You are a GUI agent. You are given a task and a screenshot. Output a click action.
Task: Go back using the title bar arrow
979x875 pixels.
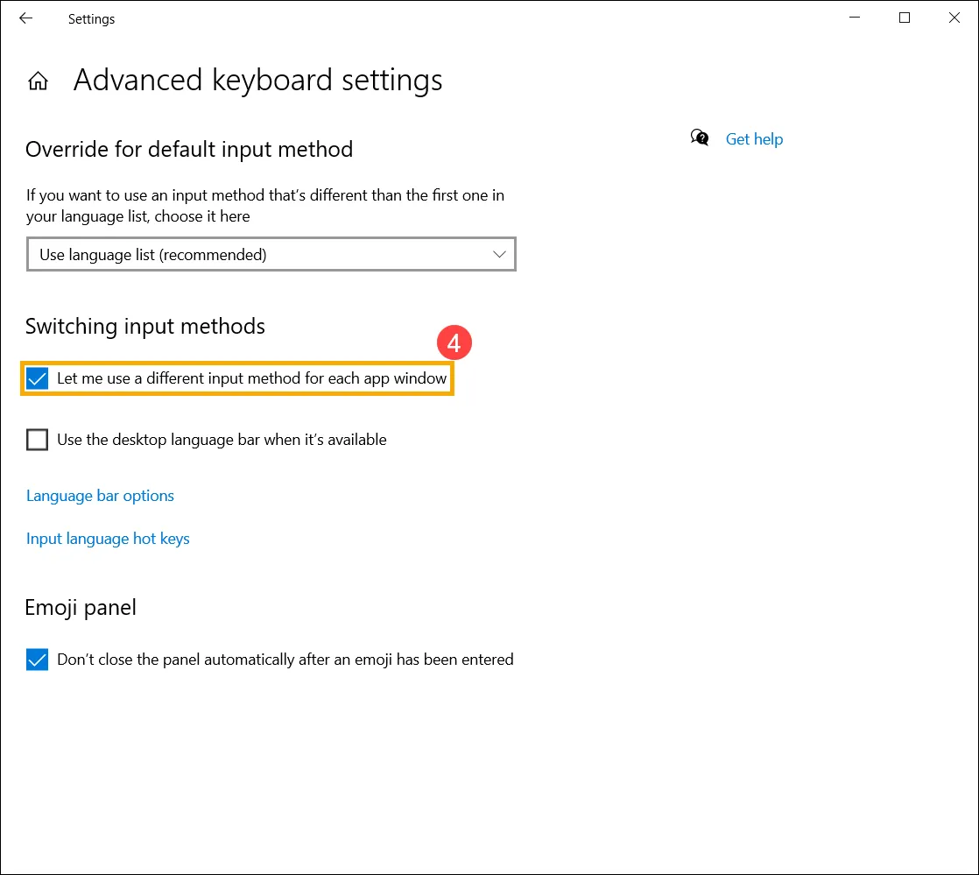(x=26, y=18)
